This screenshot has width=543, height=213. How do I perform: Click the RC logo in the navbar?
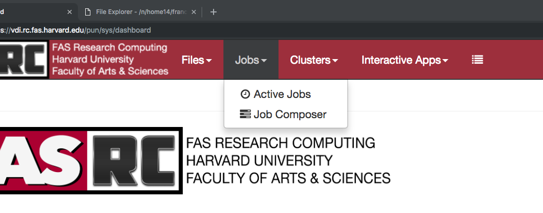coord(23,60)
